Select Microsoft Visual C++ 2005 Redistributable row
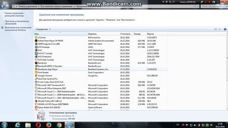Image resolution: width=228 pixels, height=128 pixels. [x=100, y=92]
